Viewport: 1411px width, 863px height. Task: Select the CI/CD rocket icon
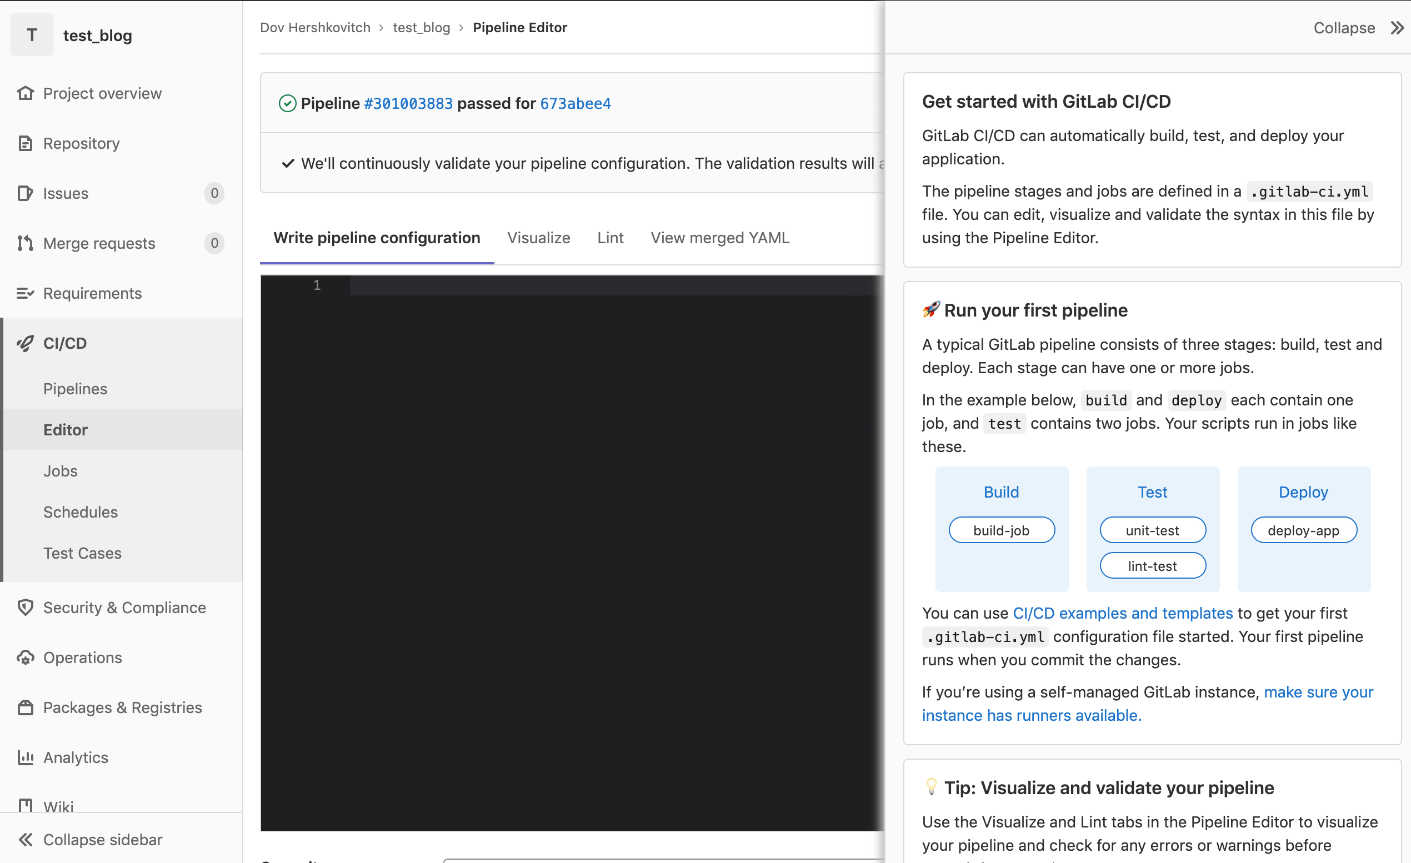(x=25, y=343)
